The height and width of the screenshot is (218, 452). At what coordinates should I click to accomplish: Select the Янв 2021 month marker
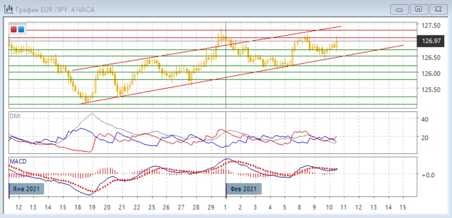click(27, 189)
